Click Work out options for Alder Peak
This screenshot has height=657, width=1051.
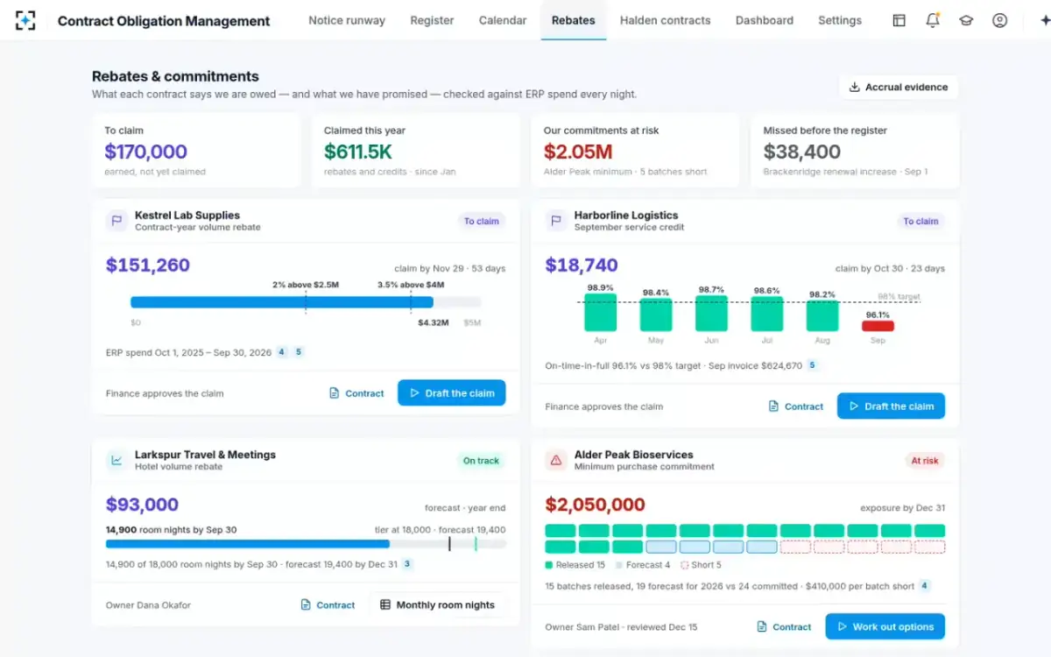pyautogui.click(x=885, y=626)
